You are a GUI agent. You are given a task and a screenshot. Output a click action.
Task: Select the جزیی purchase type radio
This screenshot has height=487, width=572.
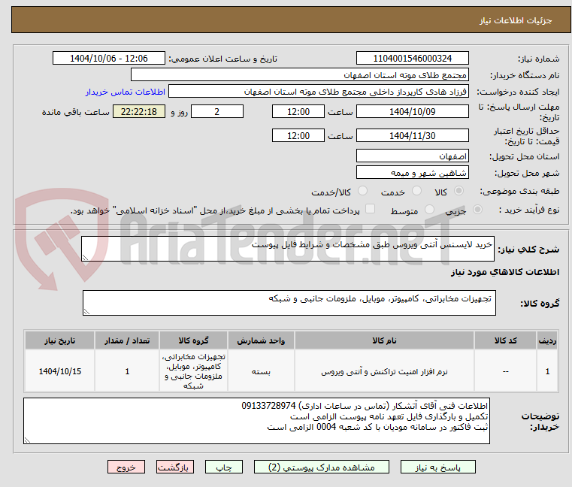(477, 210)
